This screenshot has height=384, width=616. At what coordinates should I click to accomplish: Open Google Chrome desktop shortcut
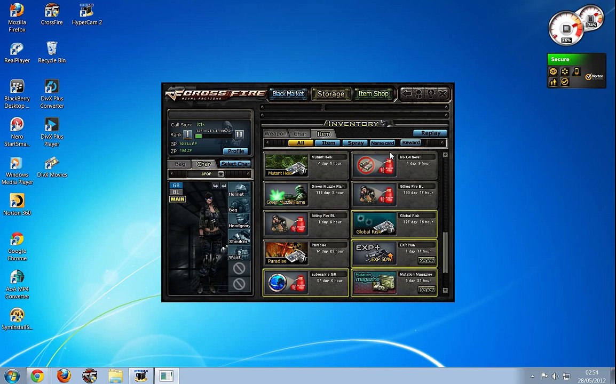17,246
